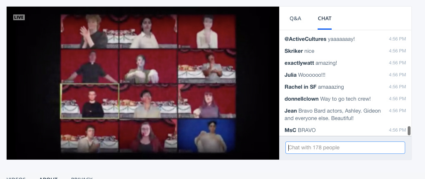Switch to the Q&A tab
Image resolution: width=425 pixels, height=179 pixels.
point(295,19)
